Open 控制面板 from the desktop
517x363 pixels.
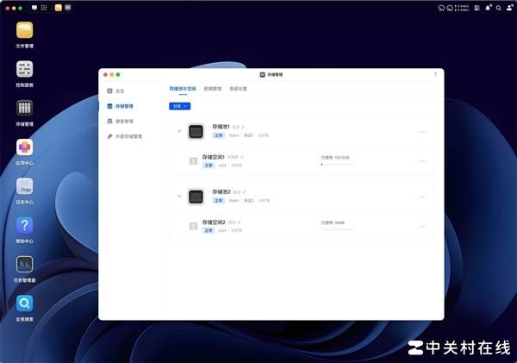(x=24, y=69)
